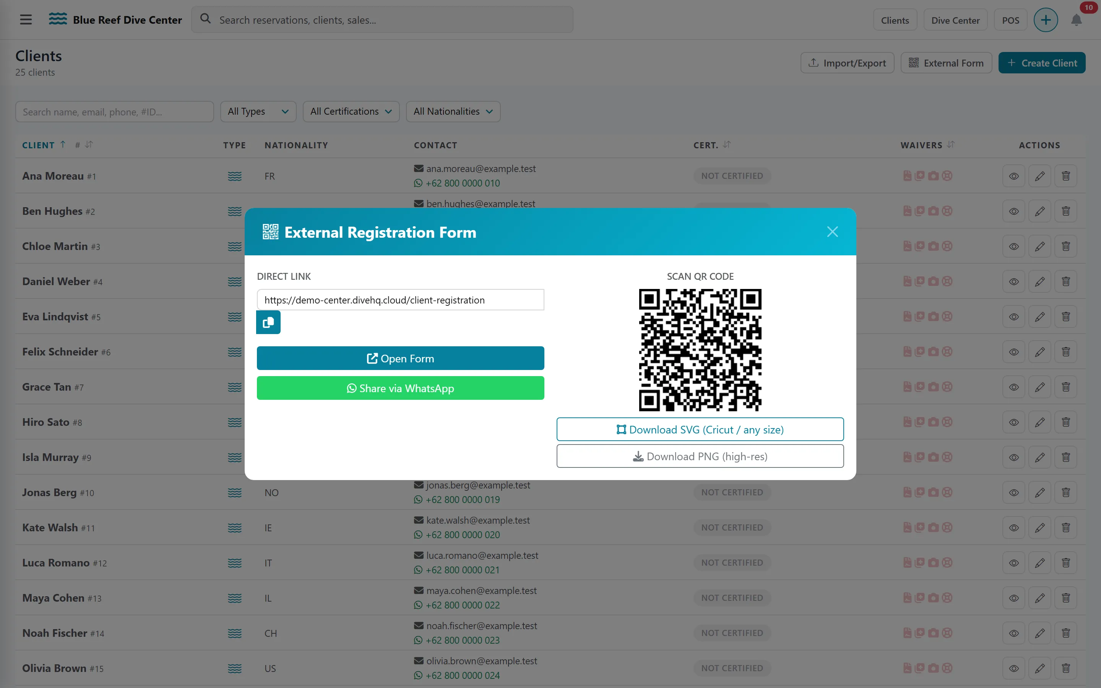This screenshot has width=1101, height=688.
Task: Edit Isla Murray with pencil icon
Action: 1039,457
